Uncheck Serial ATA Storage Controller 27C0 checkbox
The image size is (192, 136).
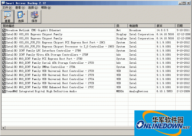click(x=4, y=63)
